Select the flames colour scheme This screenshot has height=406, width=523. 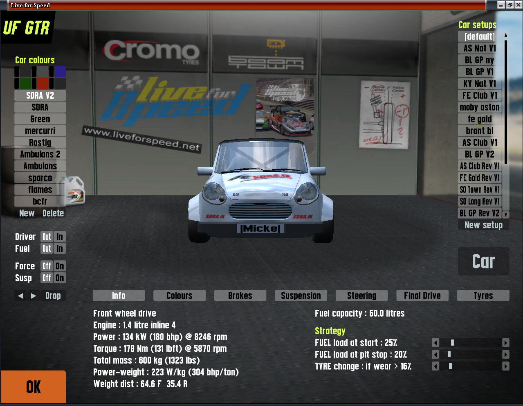(x=40, y=190)
